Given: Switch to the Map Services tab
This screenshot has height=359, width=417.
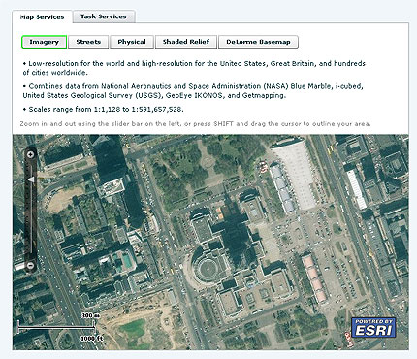Looking at the screenshot, I should pos(42,17).
